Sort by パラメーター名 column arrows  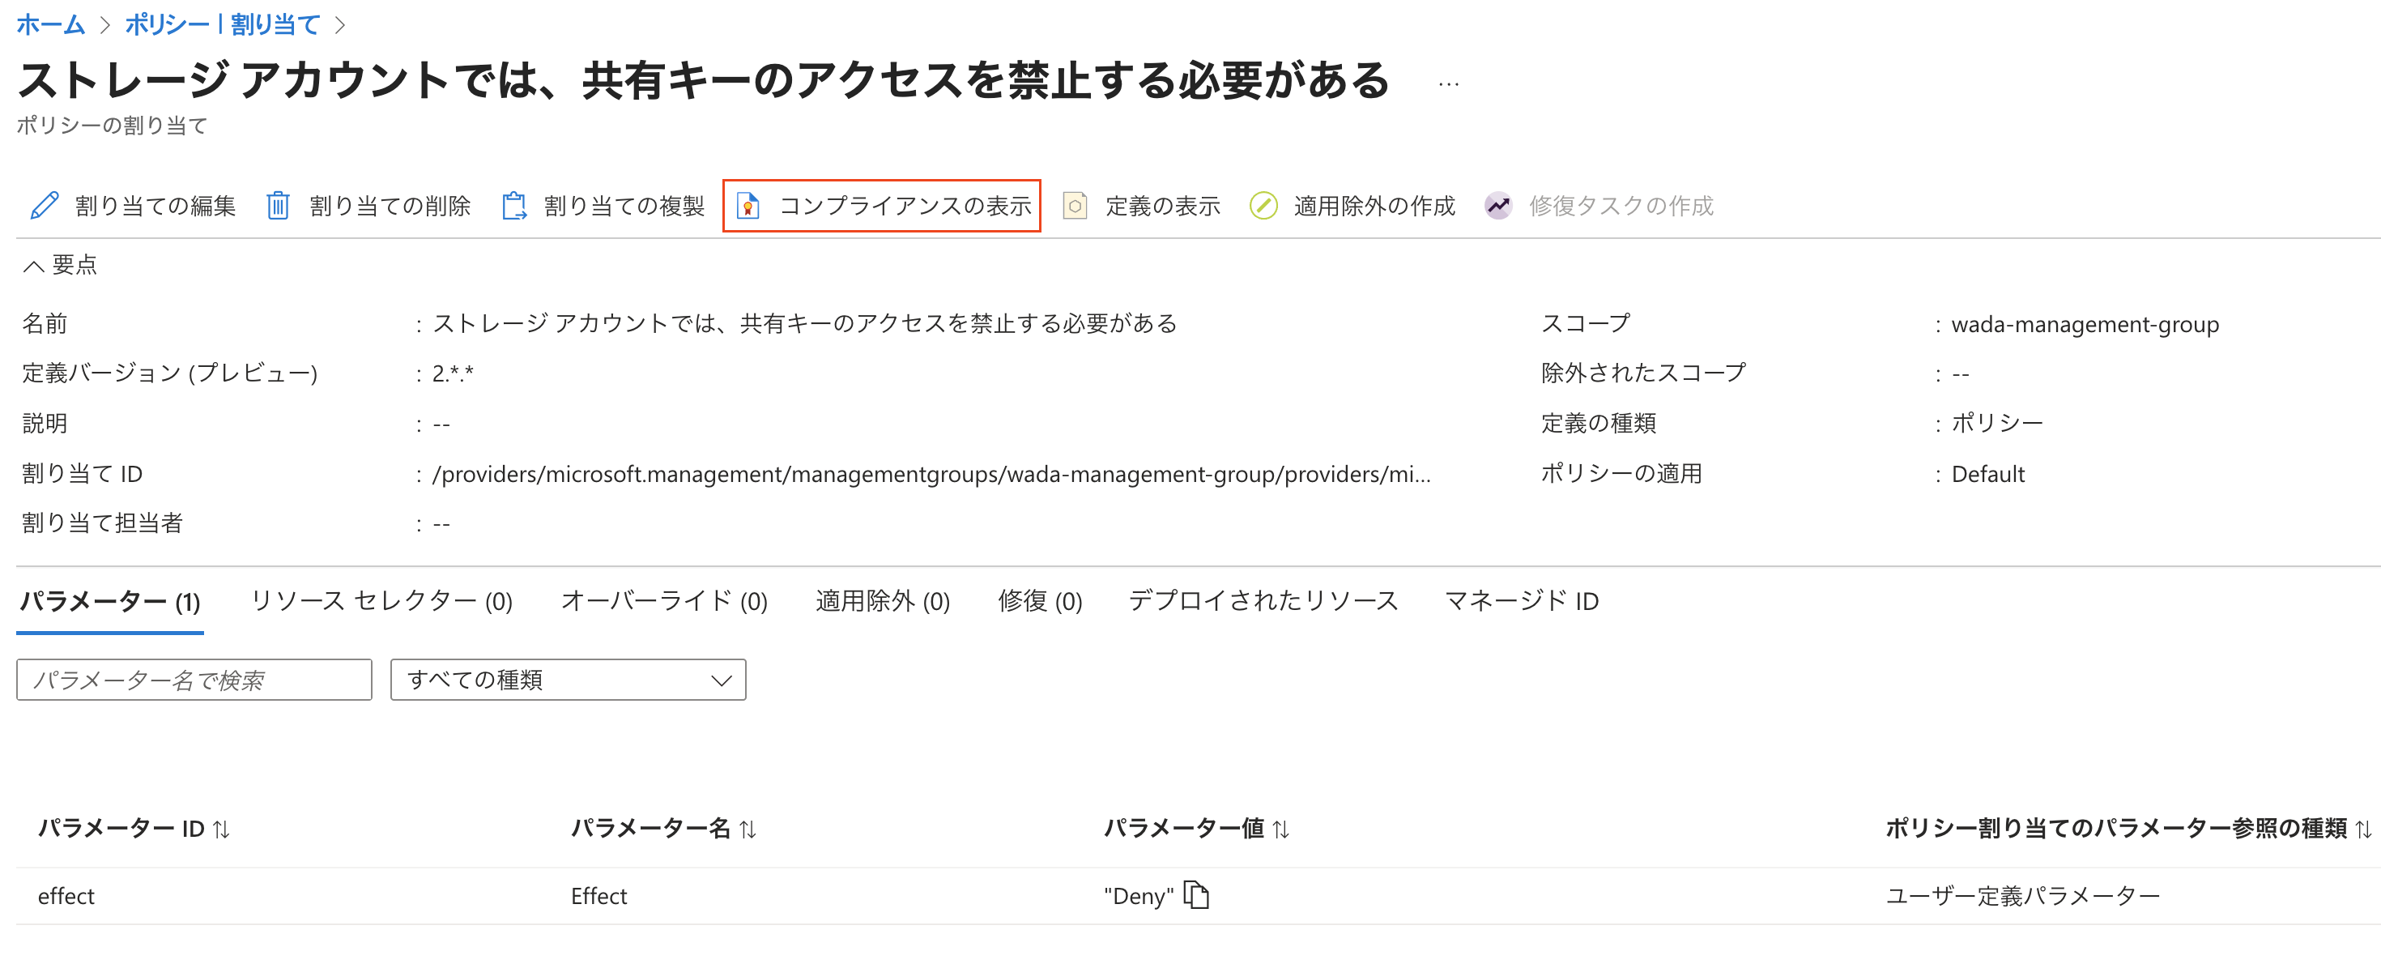pyautogui.click(x=748, y=829)
